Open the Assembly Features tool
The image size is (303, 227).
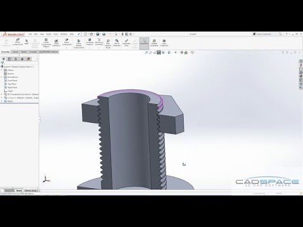tap(90, 42)
